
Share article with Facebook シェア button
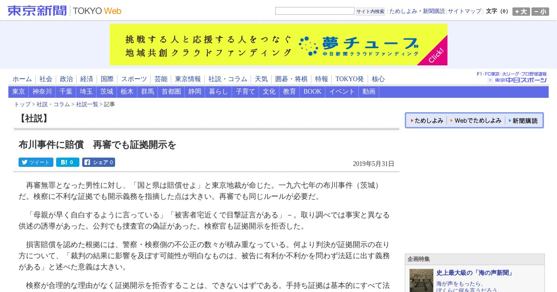98,162
